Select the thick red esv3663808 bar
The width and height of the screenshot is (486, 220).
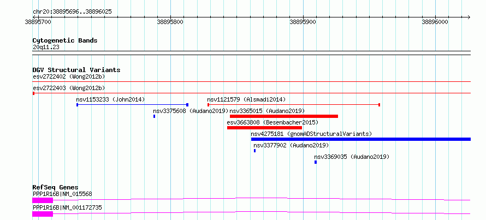264,128
